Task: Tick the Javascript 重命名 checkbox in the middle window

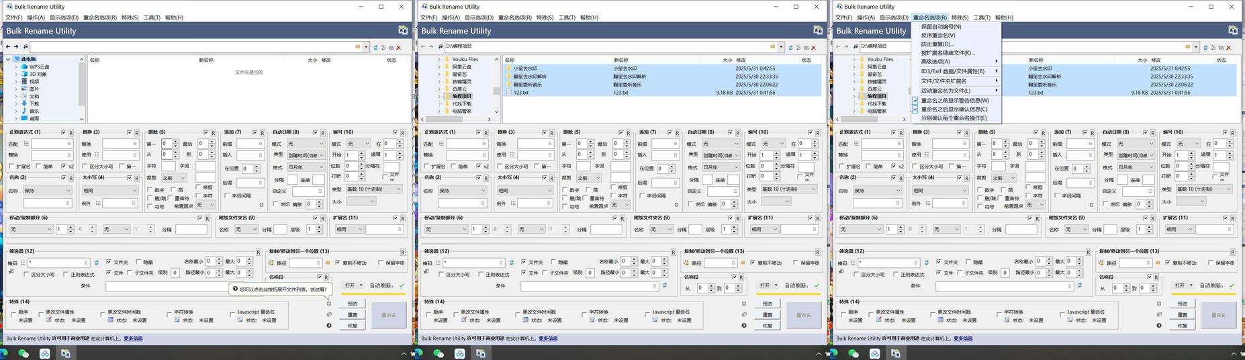Action: [x=647, y=313]
